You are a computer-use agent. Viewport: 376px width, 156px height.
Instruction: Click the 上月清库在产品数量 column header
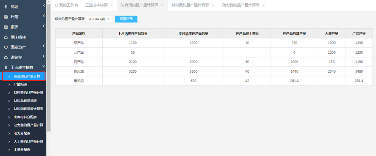pos(133,33)
